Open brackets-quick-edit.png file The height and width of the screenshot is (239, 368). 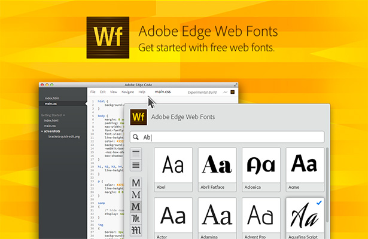(x=64, y=136)
